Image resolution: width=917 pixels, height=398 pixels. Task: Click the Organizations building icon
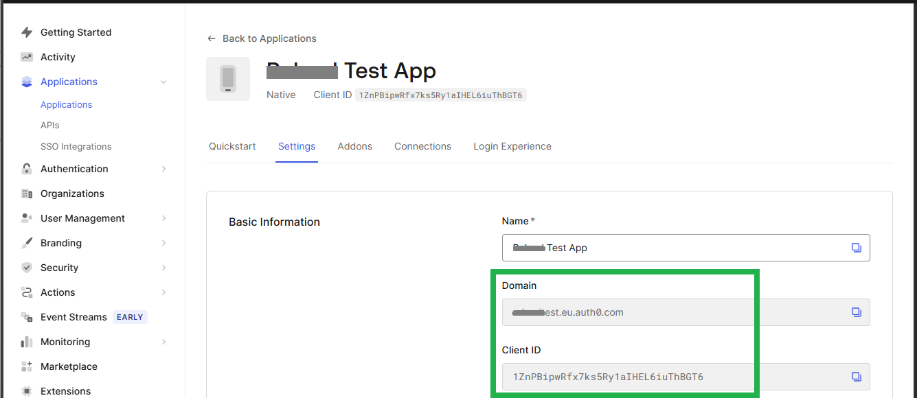tap(27, 194)
